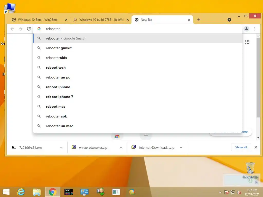Show hidden system tray icons
This screenshot has height=197, width=263.
point(220,192)
